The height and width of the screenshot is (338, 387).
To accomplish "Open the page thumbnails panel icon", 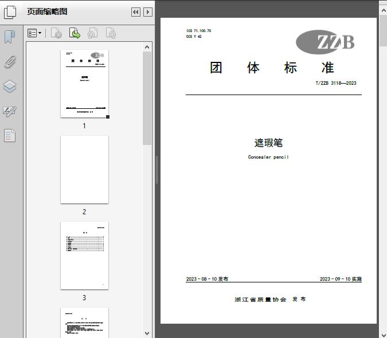I will (x=10, y=13).
